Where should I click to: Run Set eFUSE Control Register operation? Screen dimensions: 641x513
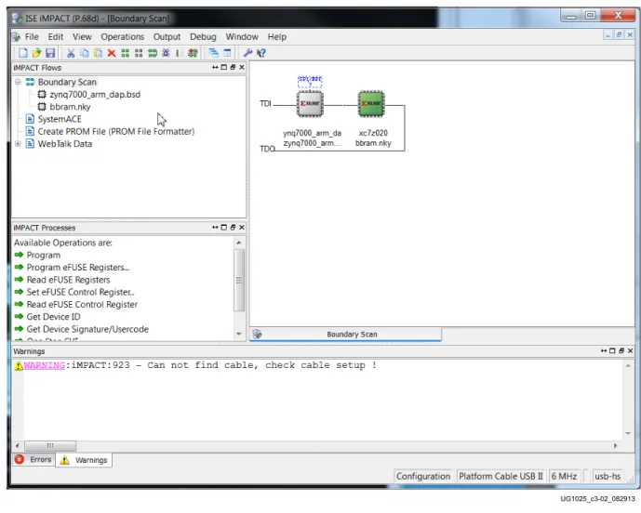80,292
